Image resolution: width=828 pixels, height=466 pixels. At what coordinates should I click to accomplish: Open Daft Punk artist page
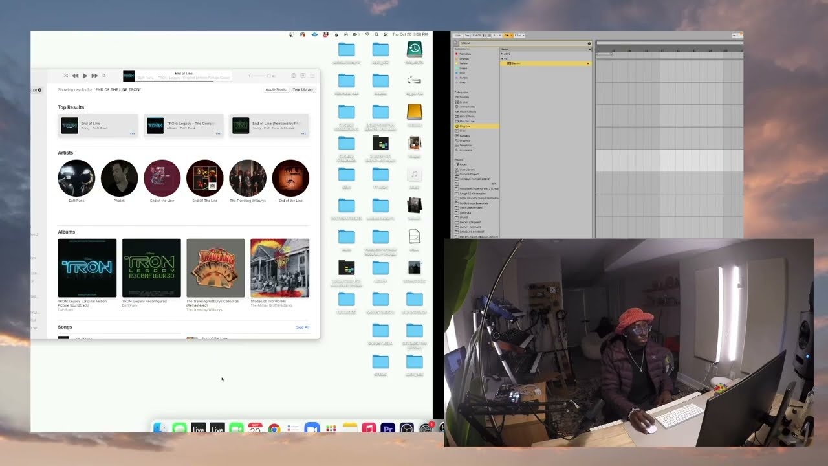(x=76, y=178)
